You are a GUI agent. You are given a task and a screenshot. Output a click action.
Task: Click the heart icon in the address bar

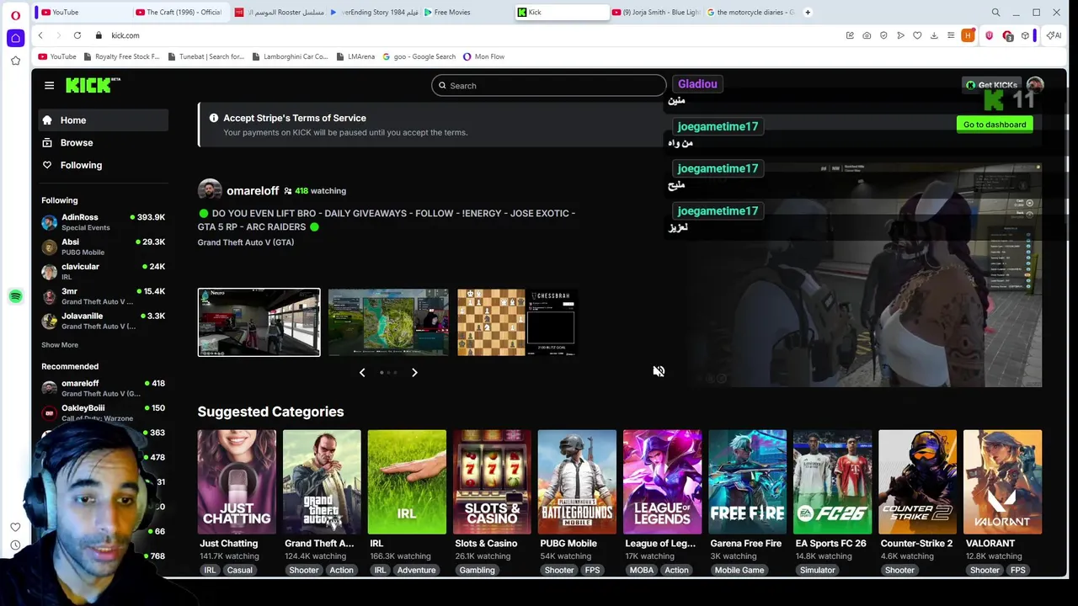click(x=917, y=35)
